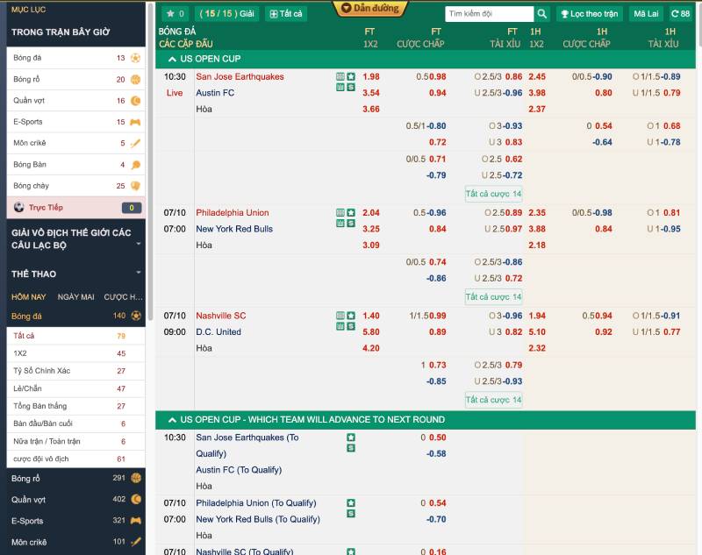
Task: Switch to CƯỢC H... tab
Action: click(x=123, y=297)
